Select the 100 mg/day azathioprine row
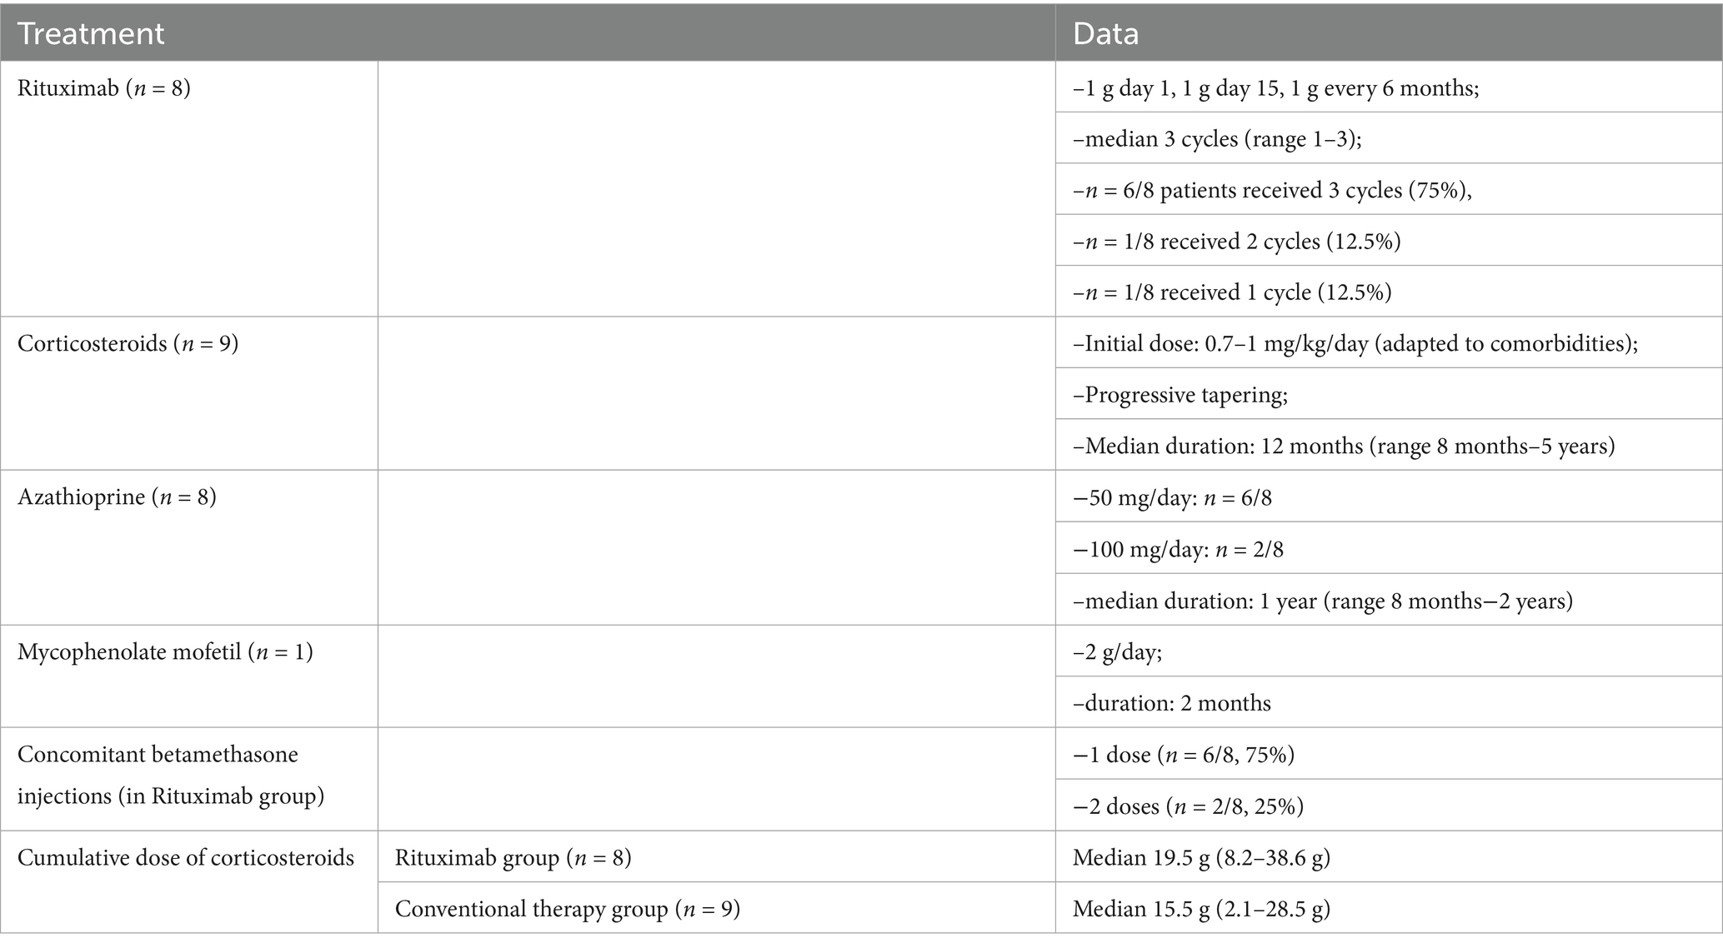The height and width of the screenshot is (948, 1723). (1178, 549)
